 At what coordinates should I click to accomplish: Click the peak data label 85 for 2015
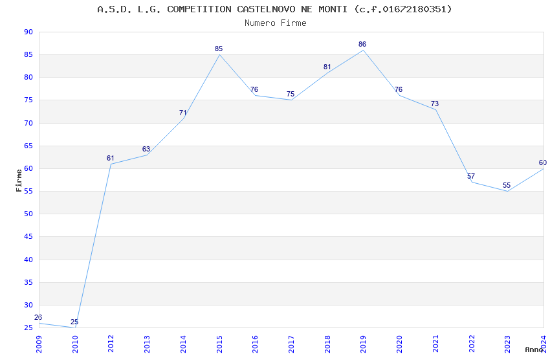(219, 49)
